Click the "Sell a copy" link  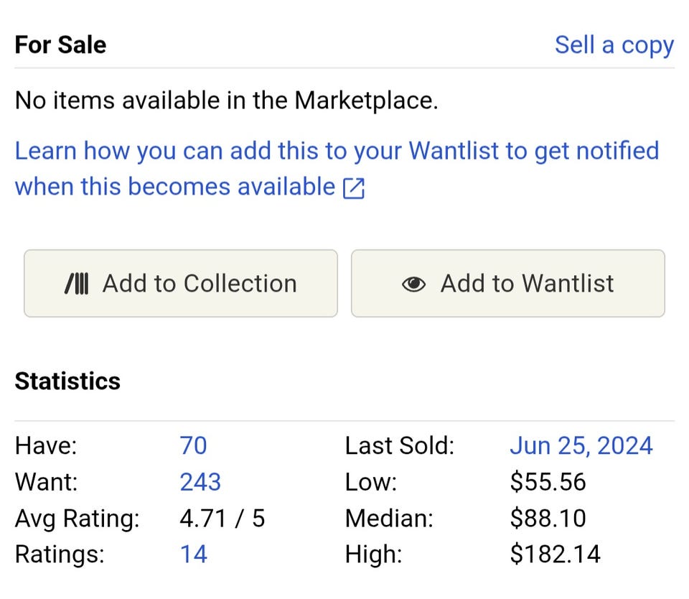614,45
